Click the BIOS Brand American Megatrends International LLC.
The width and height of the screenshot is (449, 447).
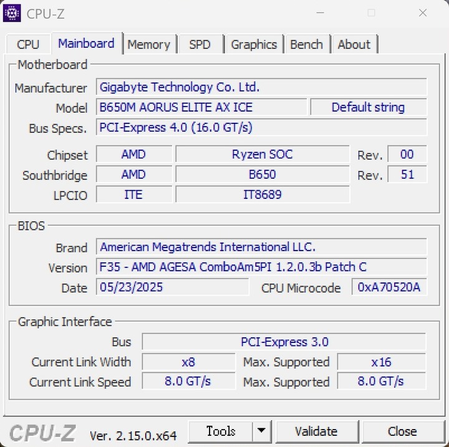click(261, 247)
